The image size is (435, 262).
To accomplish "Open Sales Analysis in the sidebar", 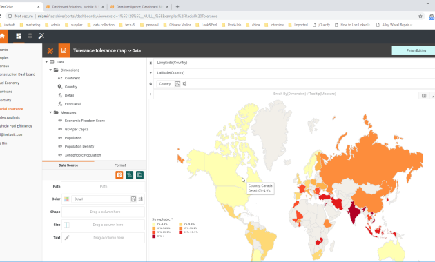I will pos(10,117).
